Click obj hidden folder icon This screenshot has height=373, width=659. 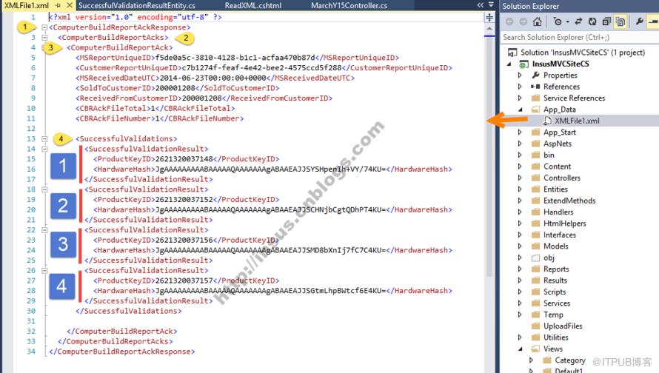pos(535,258)
